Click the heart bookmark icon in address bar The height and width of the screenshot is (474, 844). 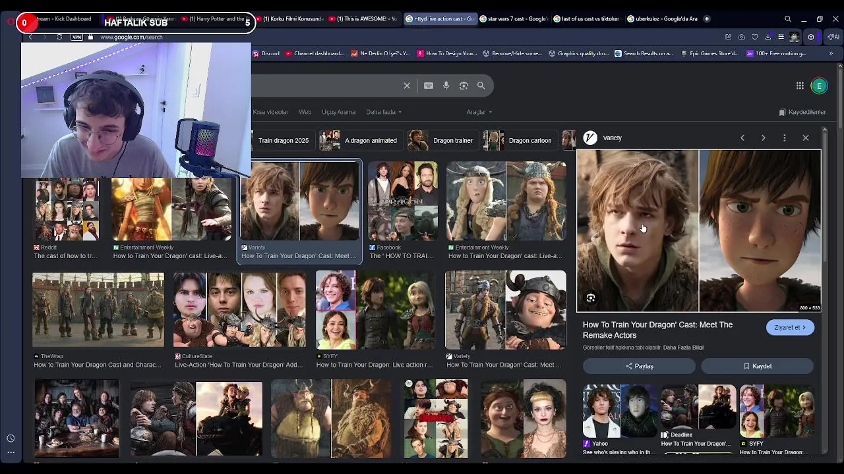[755, 37]
